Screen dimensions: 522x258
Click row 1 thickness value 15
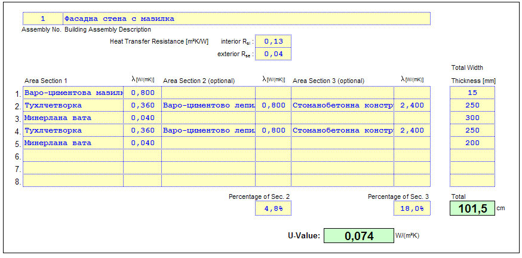(472, 93)
